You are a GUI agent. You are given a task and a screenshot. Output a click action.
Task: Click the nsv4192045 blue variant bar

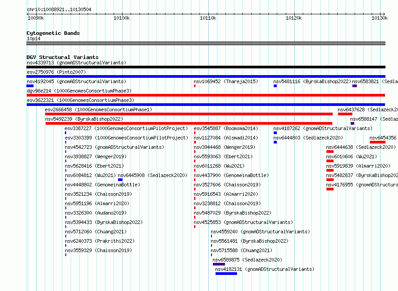tap(30, 86)
